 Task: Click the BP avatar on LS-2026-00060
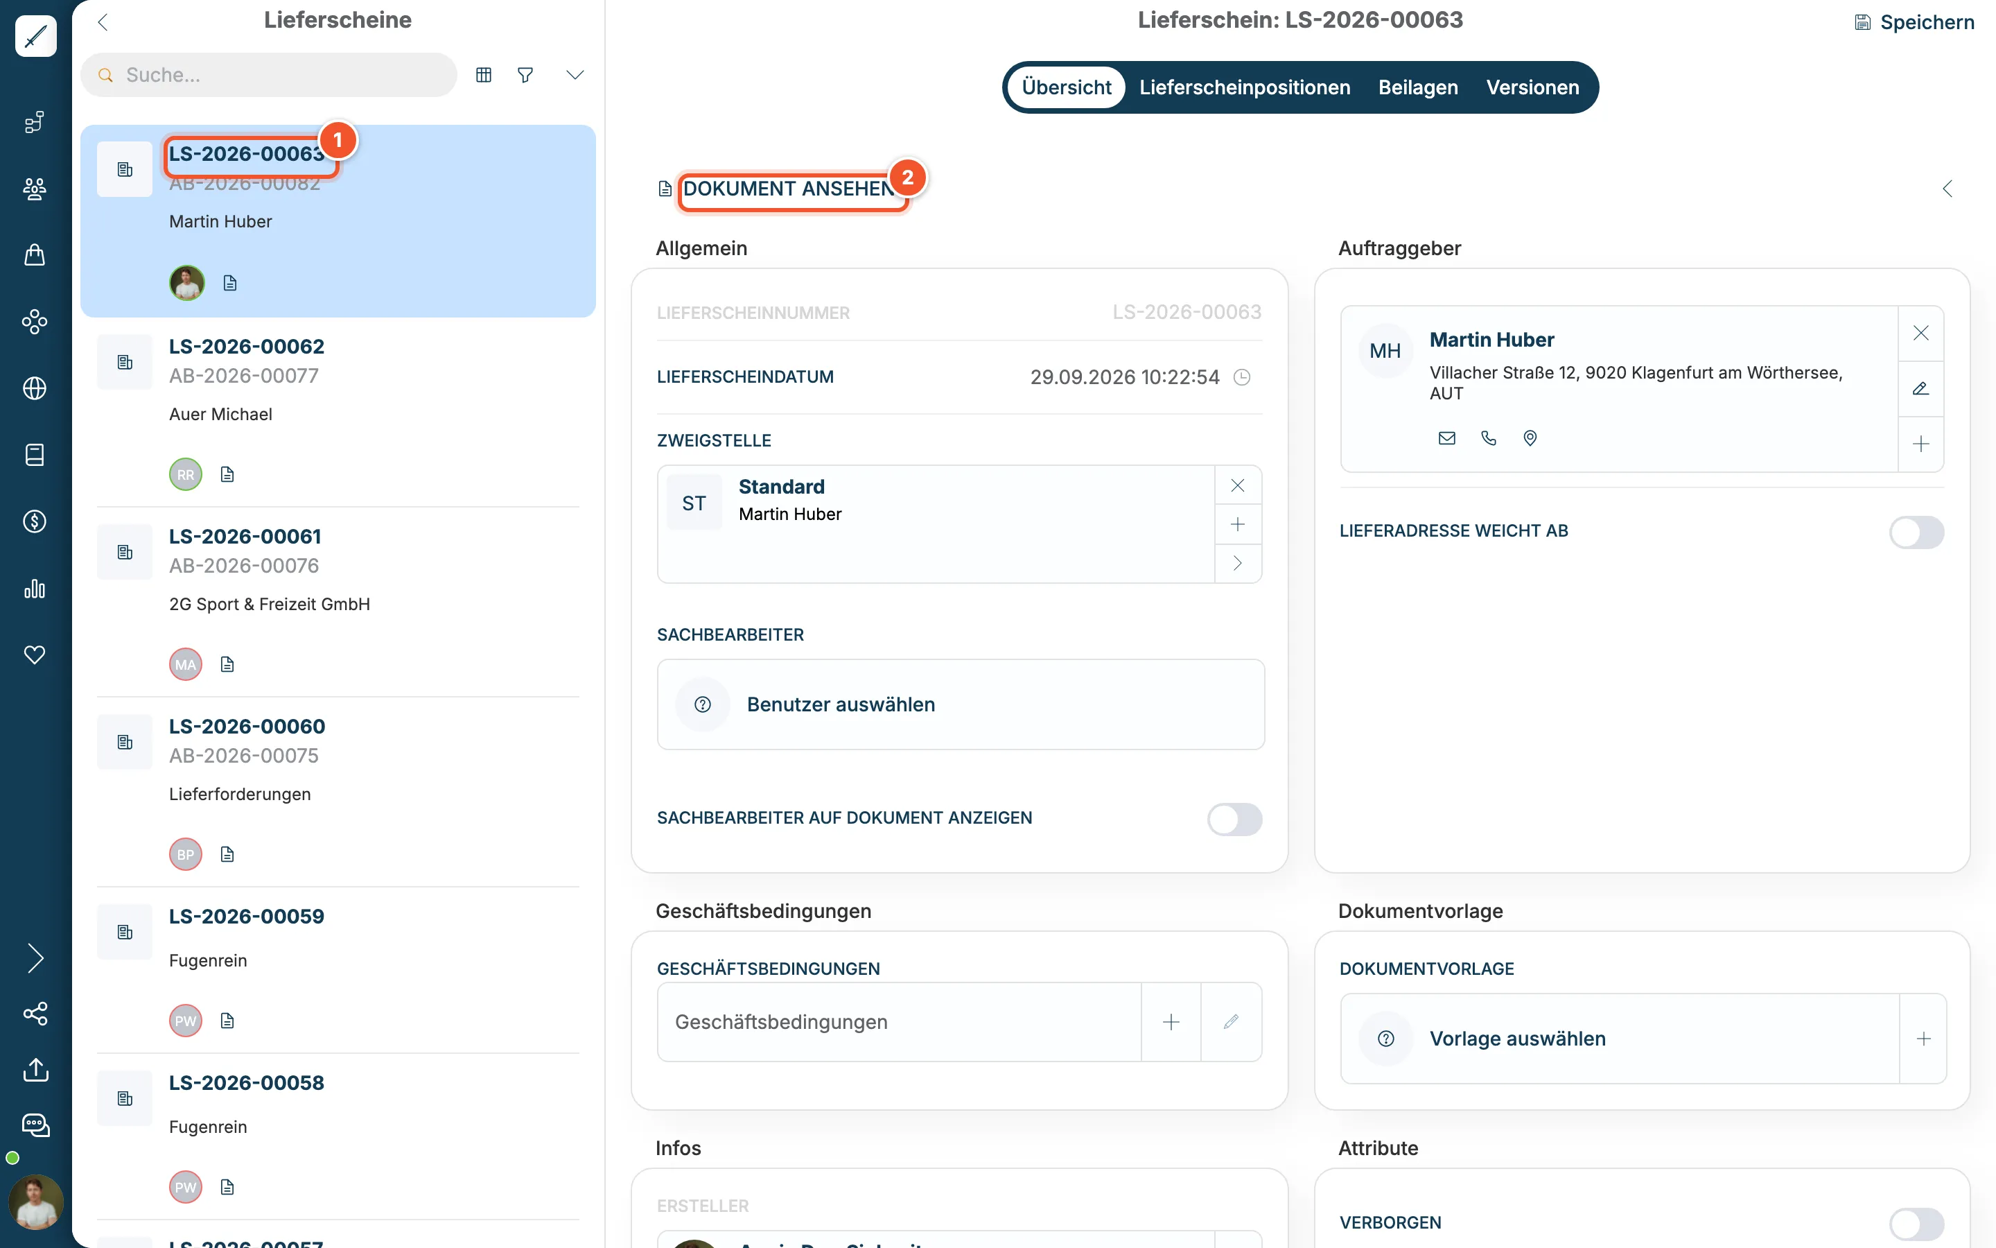click(x=186, y=854)
